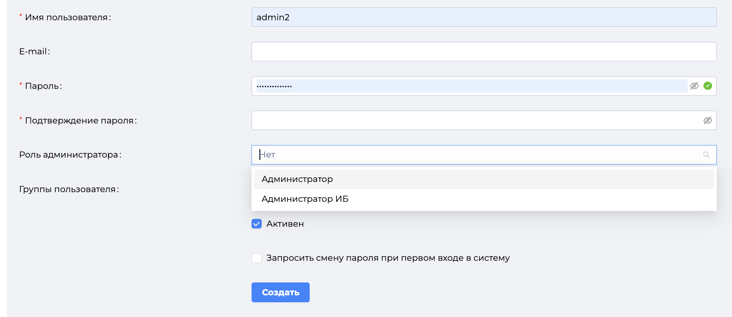This screenshot has height=317, width=732.
Task: Click the Имя пользователя label
Action: 68,18
